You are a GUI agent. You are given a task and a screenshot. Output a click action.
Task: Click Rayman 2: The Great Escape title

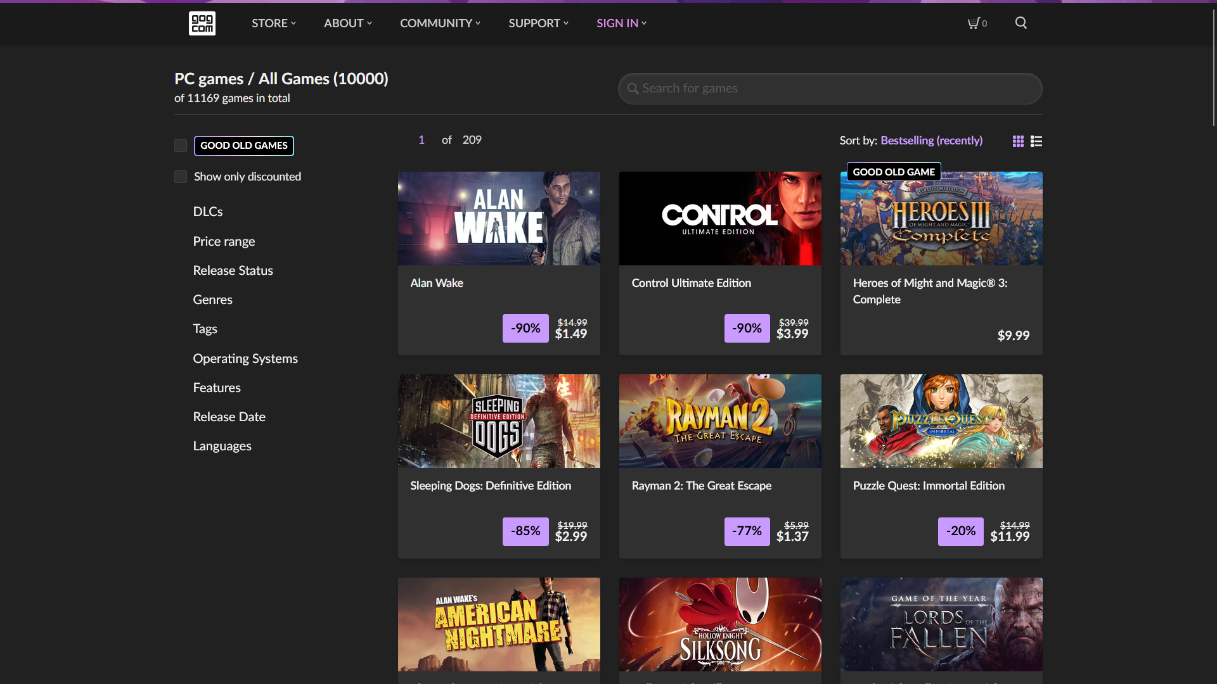coord(701,486)
